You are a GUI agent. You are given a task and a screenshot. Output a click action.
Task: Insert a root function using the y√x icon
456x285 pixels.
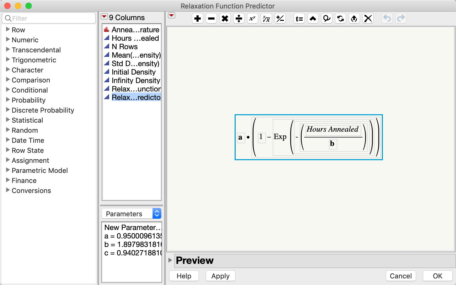pos(266,19)
